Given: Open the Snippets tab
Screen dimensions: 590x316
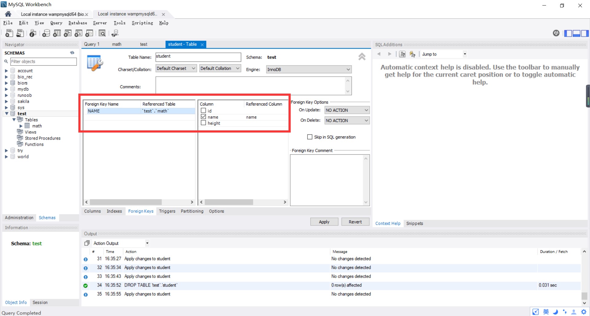Looking at the screenshot, I should pos(415,223).
